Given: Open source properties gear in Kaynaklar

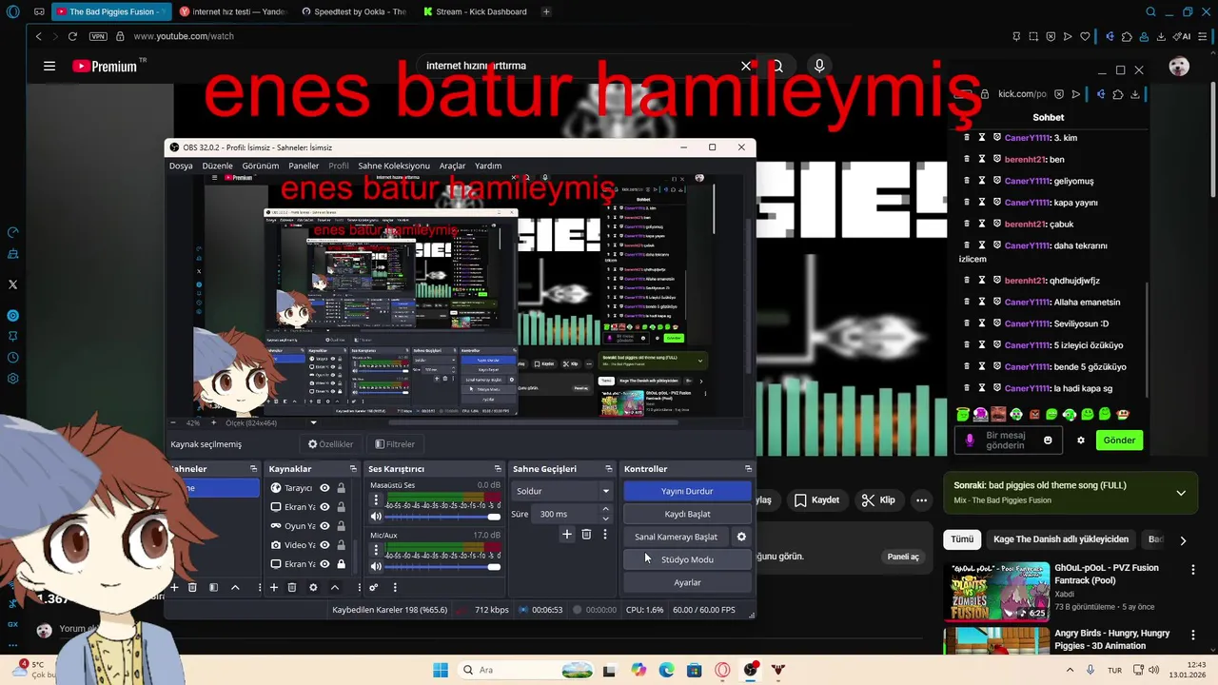Looking at the screenshot, I should [x=313, y=587].
